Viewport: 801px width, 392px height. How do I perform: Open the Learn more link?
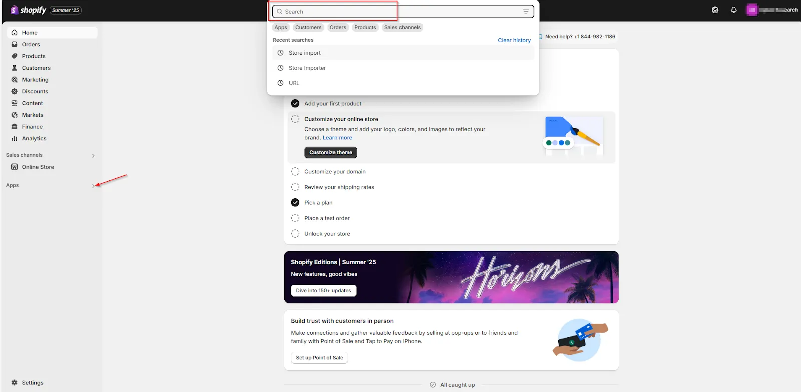pos(337,138)
